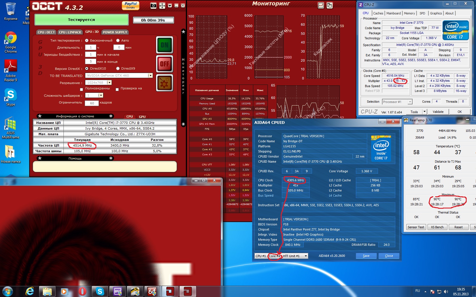Click Save in the AIDA64 CPUID window

(366, 256)
